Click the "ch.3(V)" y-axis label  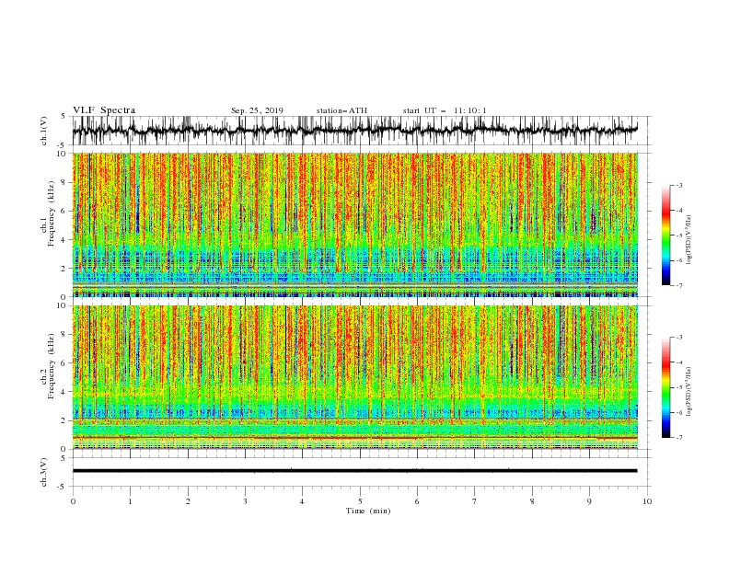click(44, 472)
